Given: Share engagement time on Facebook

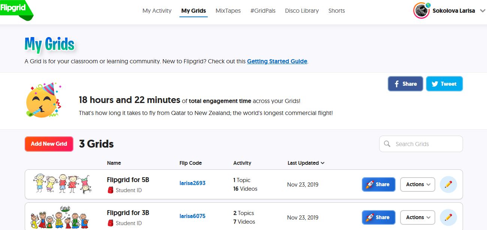Looking at the screenshot, I should point(405,84).
